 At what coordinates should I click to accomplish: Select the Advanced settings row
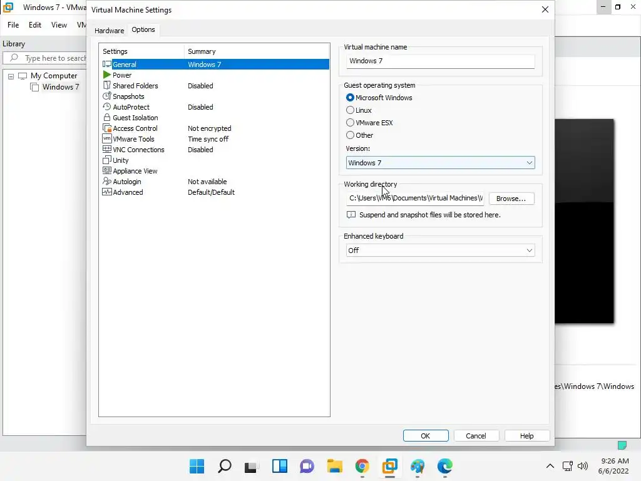coord(215,192)
